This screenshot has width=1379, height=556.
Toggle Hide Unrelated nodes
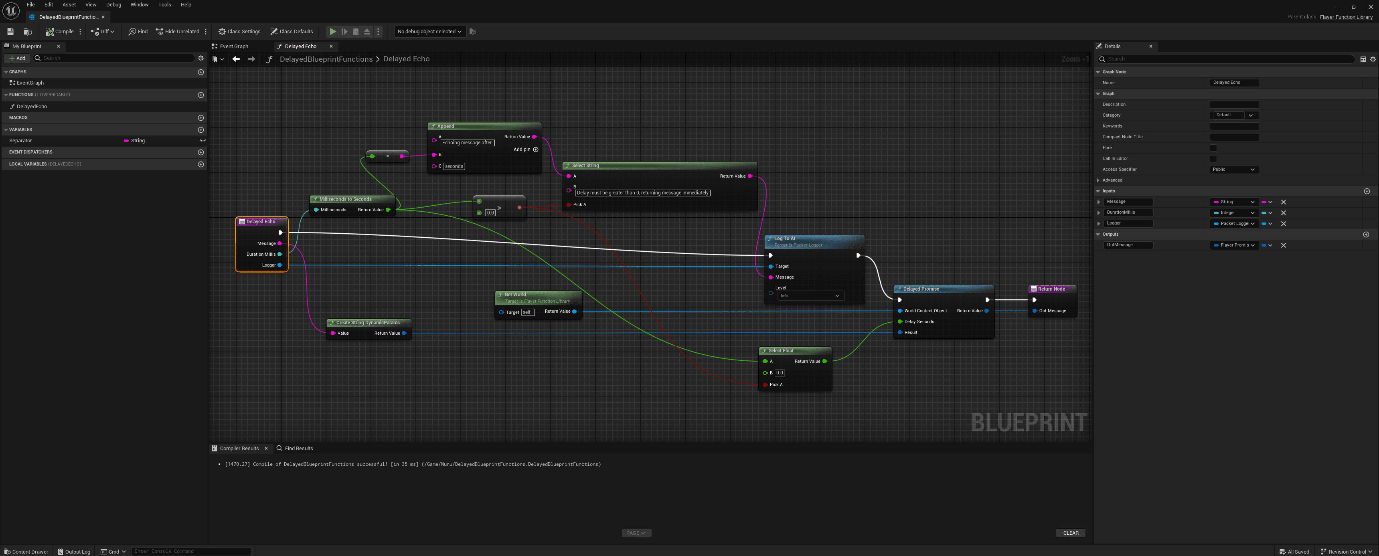(177, 32)
